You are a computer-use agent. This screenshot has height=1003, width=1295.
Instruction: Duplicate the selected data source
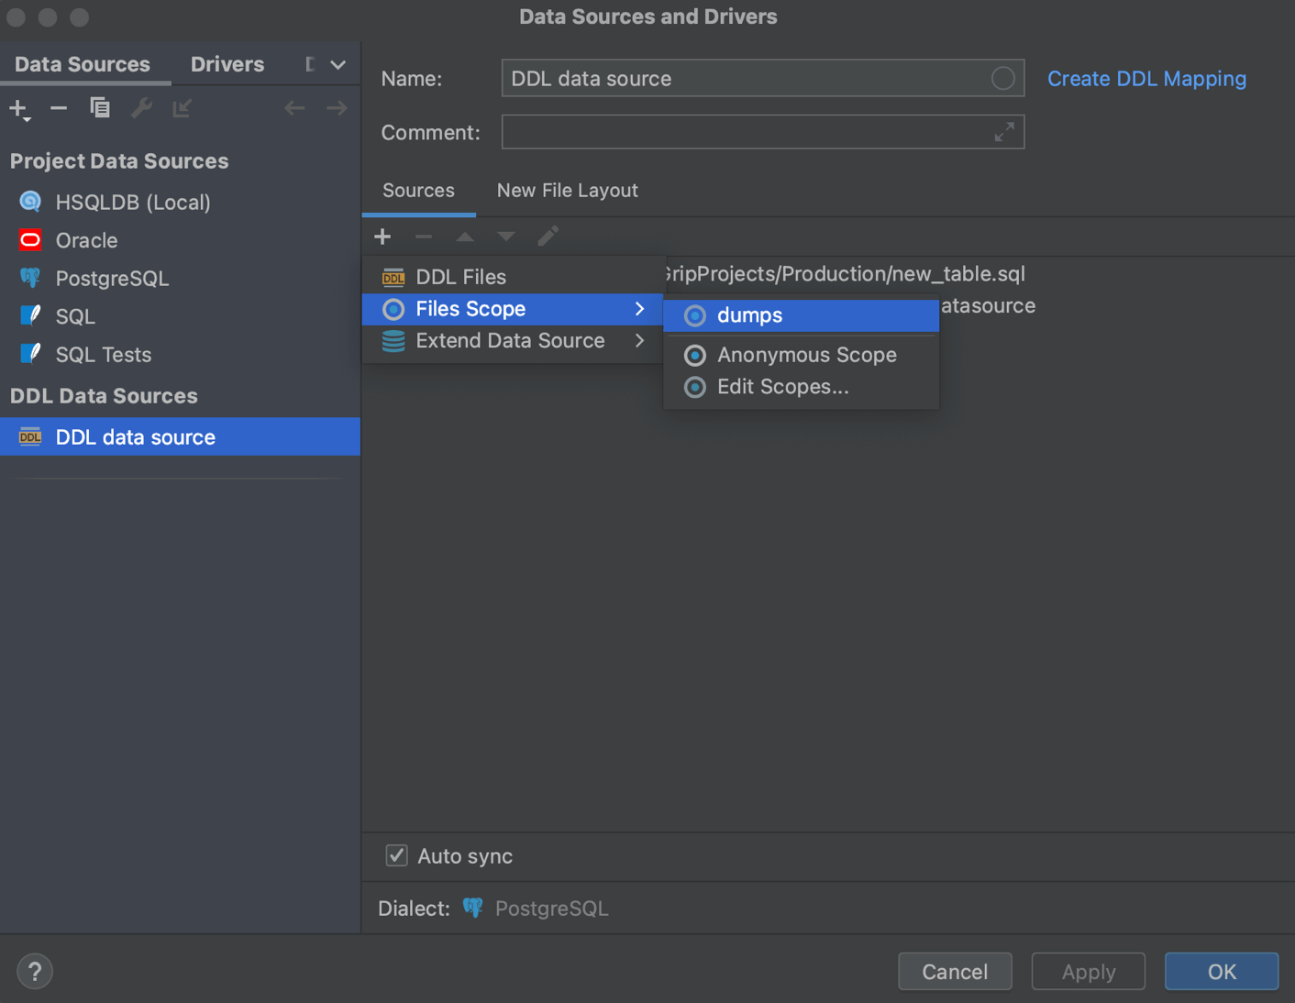pyautogui.click(x=99, y=107)
